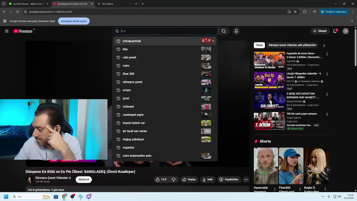This screenshot has height=201, width=357.
Task: Open options for Linç@ Hikayeden Adamlar video
Action: pos(327,74)
